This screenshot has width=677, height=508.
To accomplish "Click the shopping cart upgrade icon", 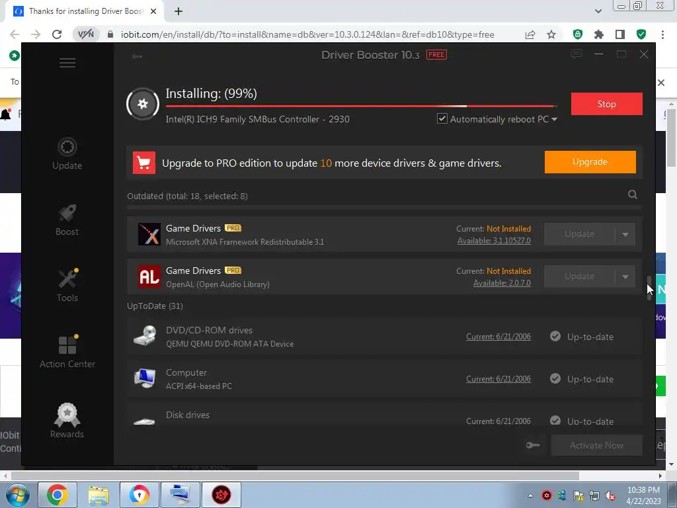I will click(143, 163).
